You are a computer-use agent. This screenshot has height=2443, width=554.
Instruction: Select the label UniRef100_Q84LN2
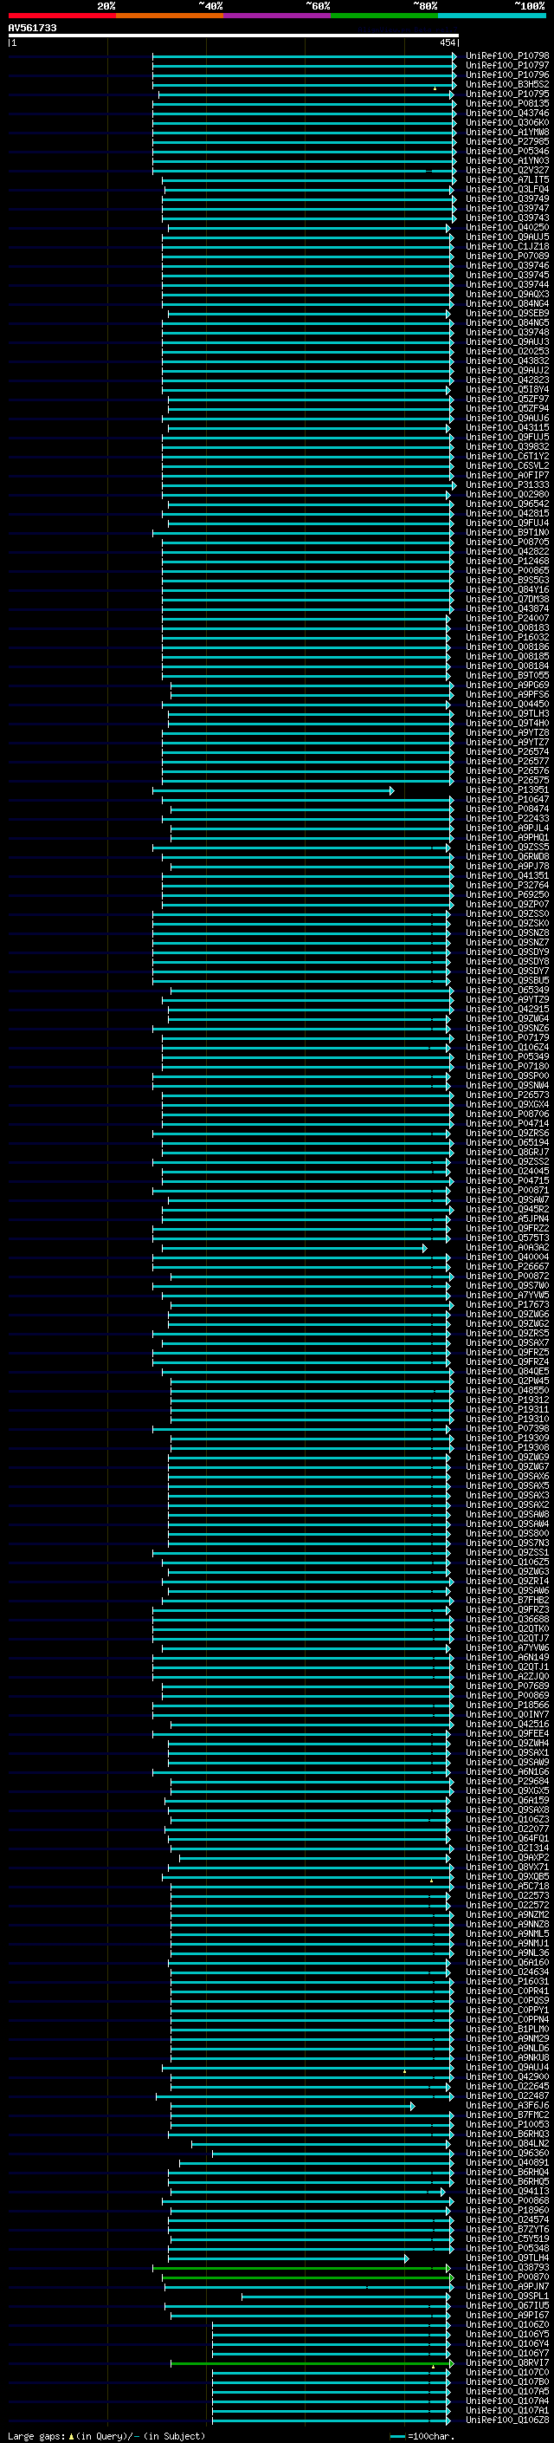(x=507, y=2144)
